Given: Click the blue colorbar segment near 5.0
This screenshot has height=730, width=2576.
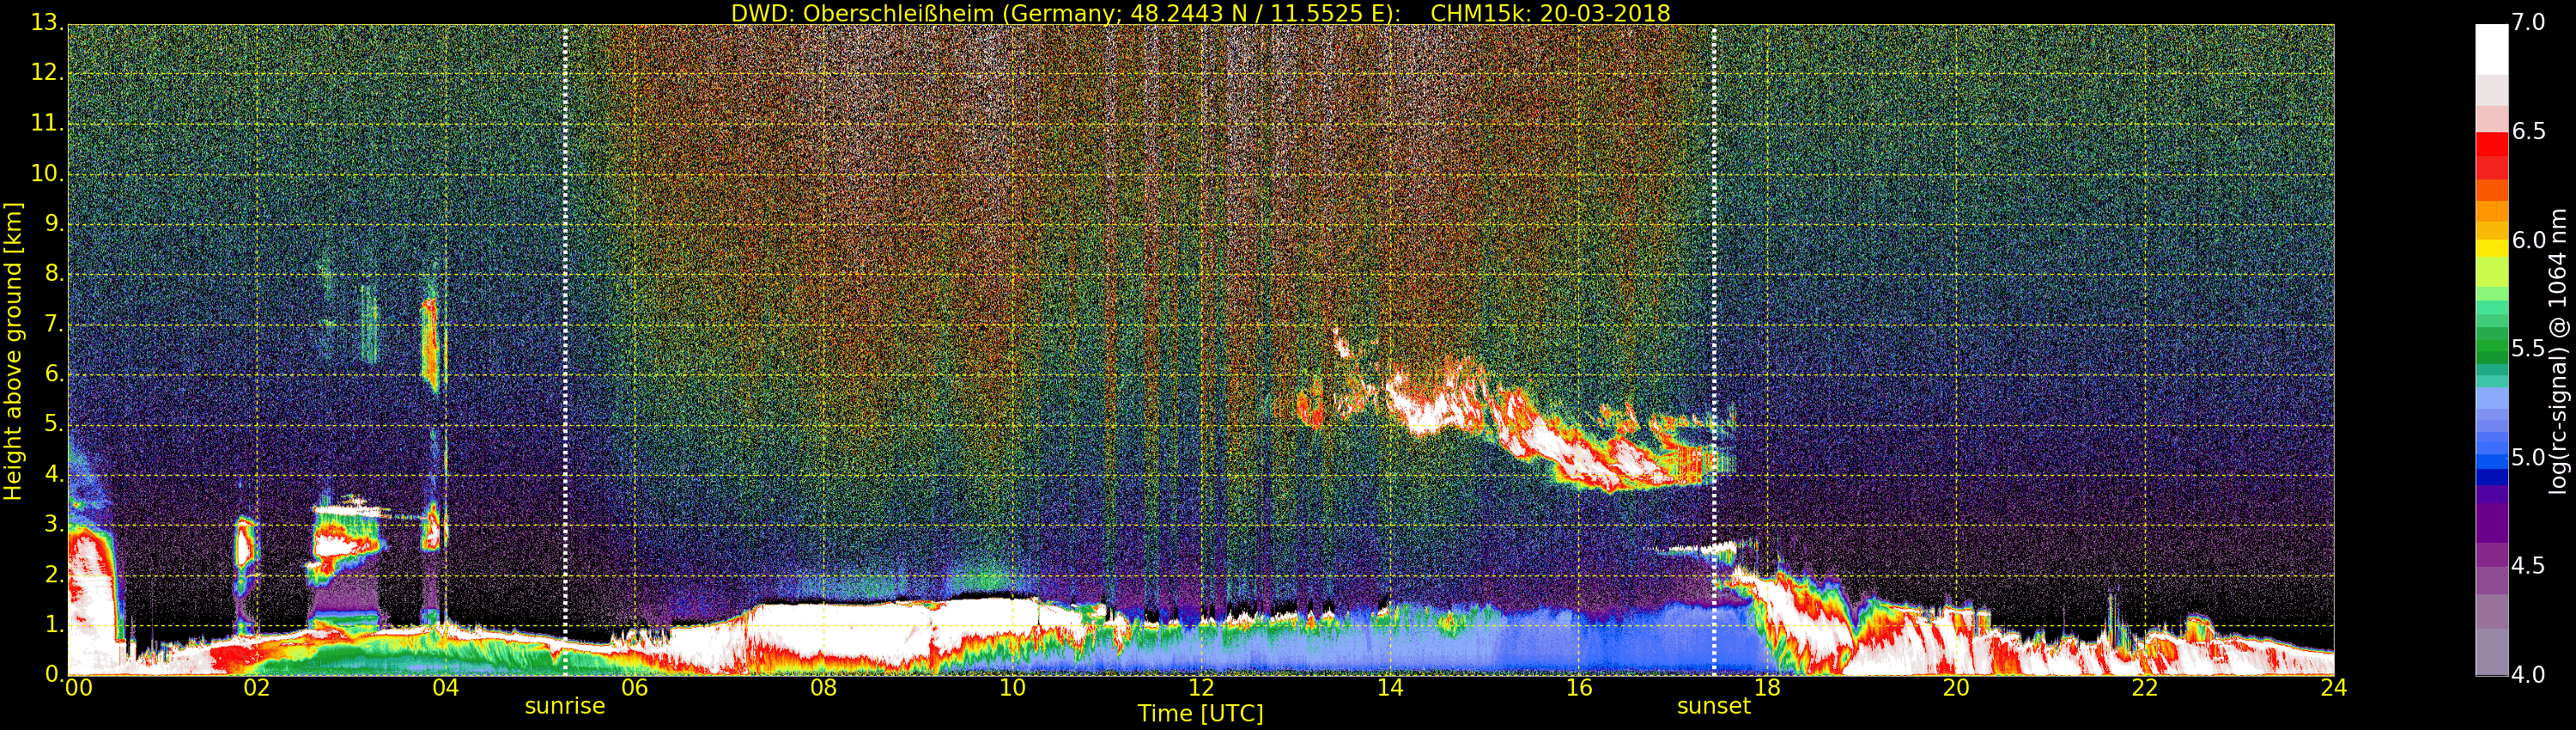Looking at the screenshot, I should click(2491, 461).
